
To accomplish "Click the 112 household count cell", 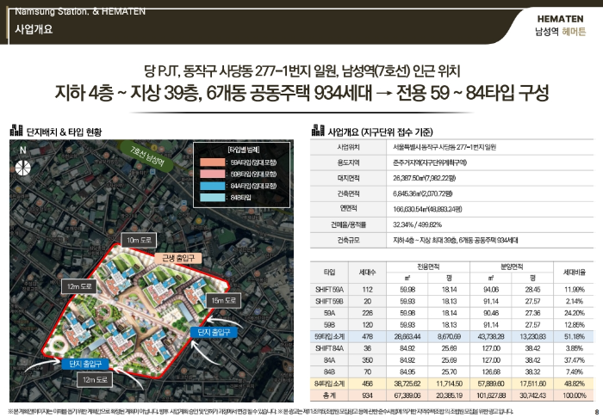I will [x=367, y=290].
